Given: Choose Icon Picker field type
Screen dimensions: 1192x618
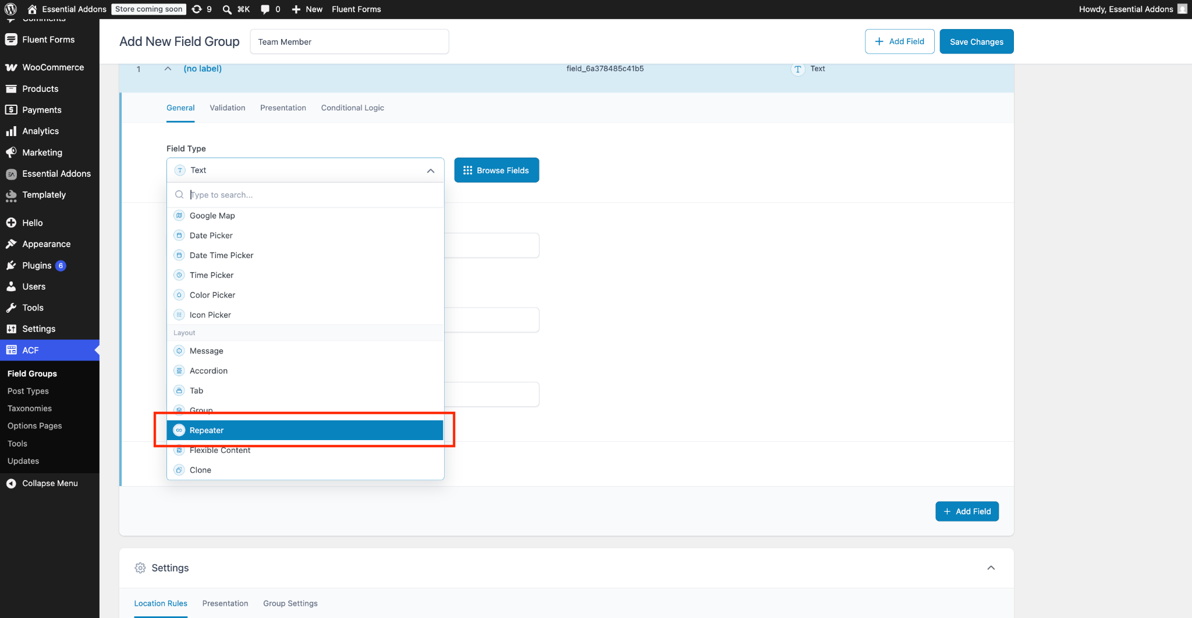Looking at the screenshot, I should tap(305, 315).
